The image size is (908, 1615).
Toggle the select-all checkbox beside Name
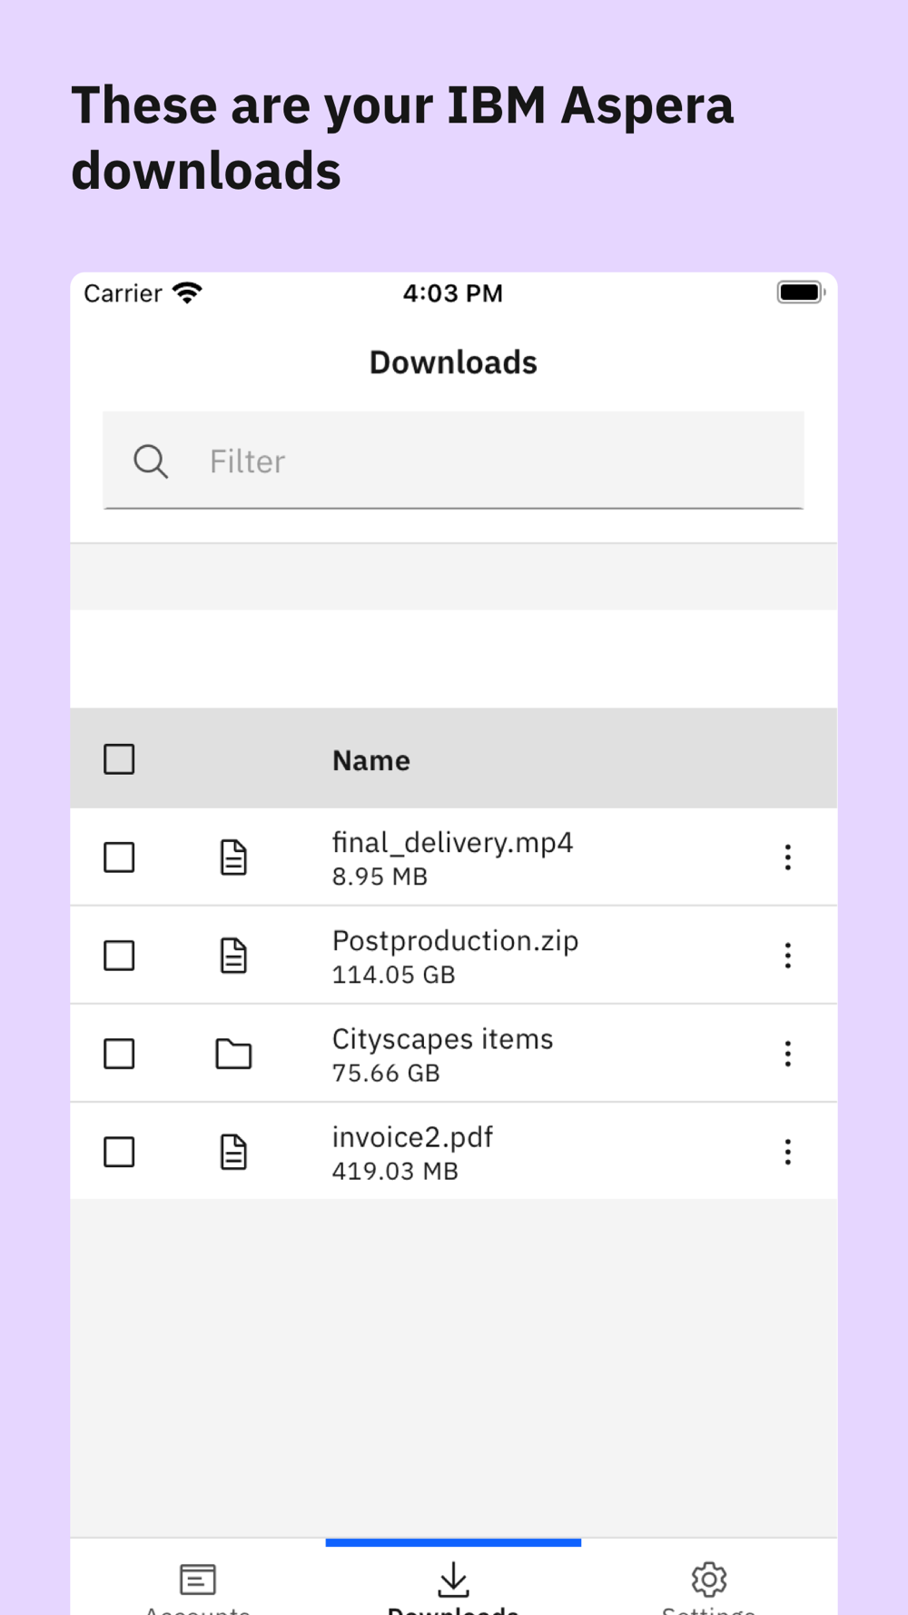point(119,759)
